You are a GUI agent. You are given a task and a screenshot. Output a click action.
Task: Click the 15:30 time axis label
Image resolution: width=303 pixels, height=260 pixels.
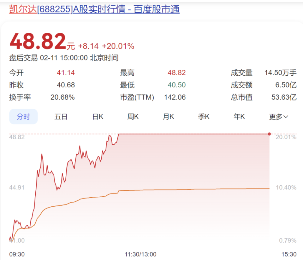pyautogui.click(x=289, y=254)
